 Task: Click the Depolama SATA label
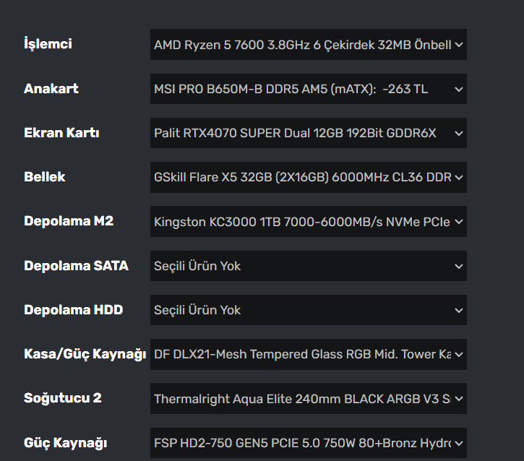(76, 266)
